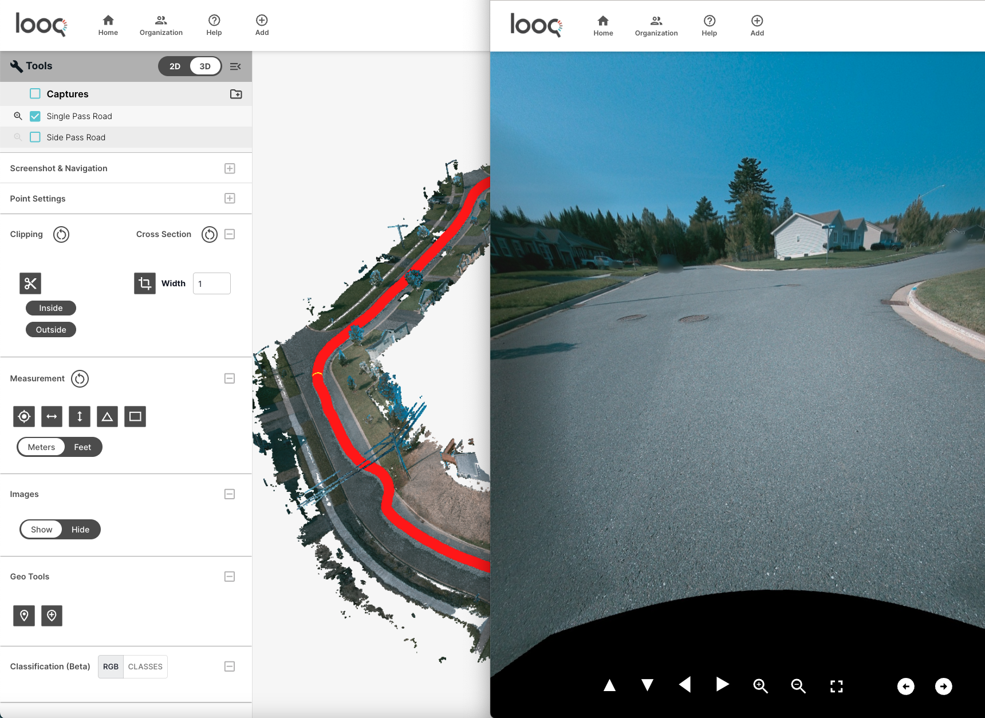Select the scissors clipping tool

[30, 283]
